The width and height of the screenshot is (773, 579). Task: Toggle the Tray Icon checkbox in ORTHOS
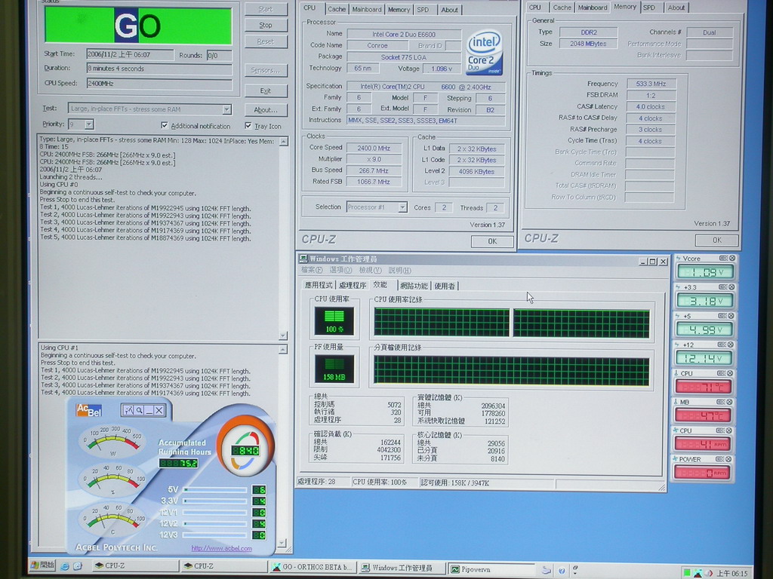[x=248, y=126]
